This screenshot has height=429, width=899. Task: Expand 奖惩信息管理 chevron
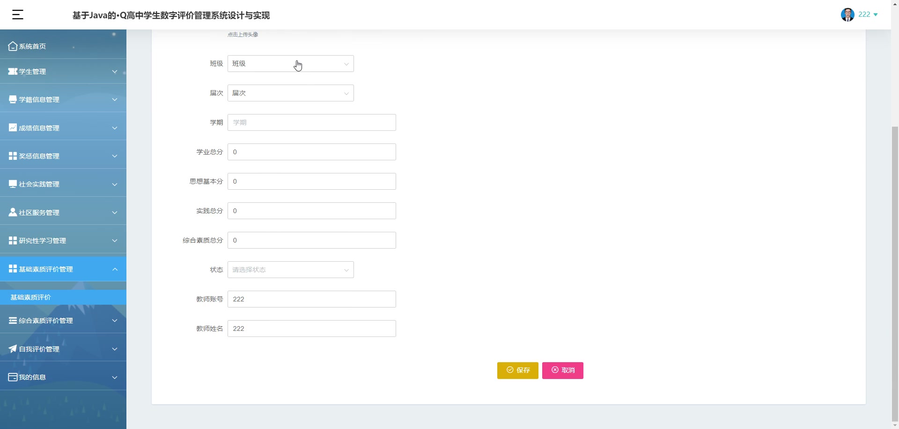tap(115, 156)
